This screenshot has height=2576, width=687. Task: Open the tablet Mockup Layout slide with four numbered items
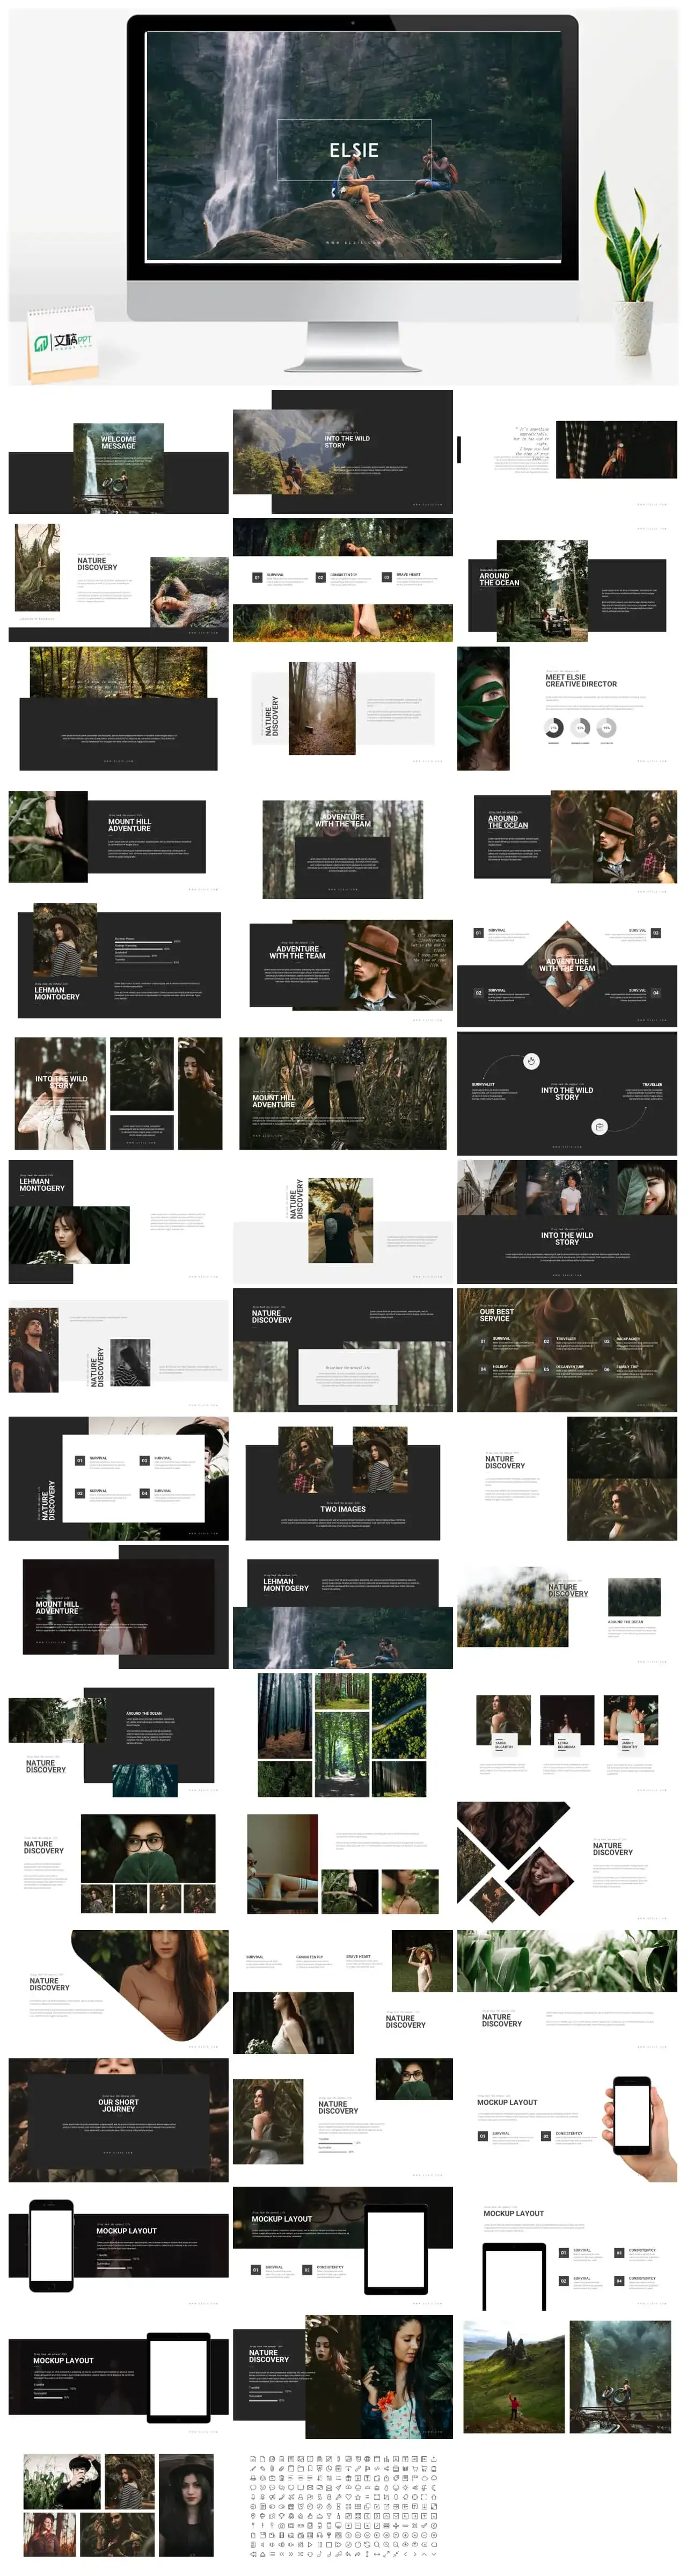point(567,2250)
